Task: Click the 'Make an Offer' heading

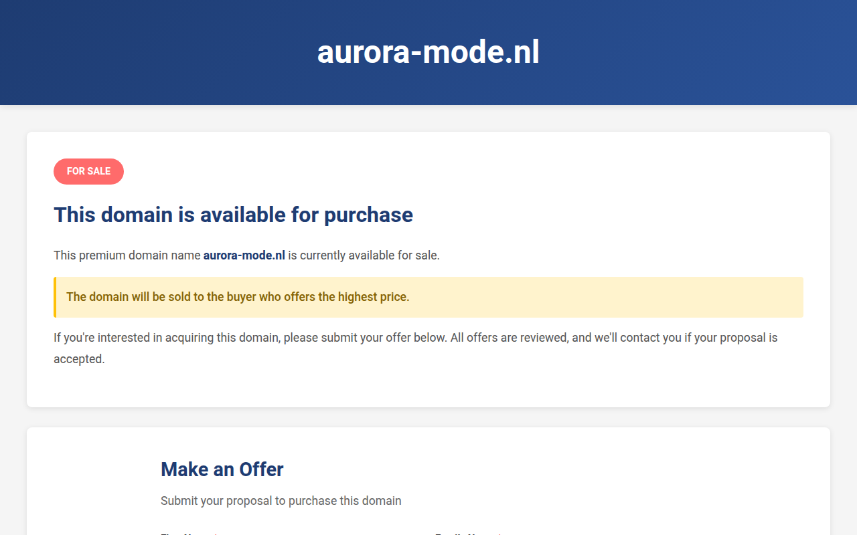Action: click(222, 469)
